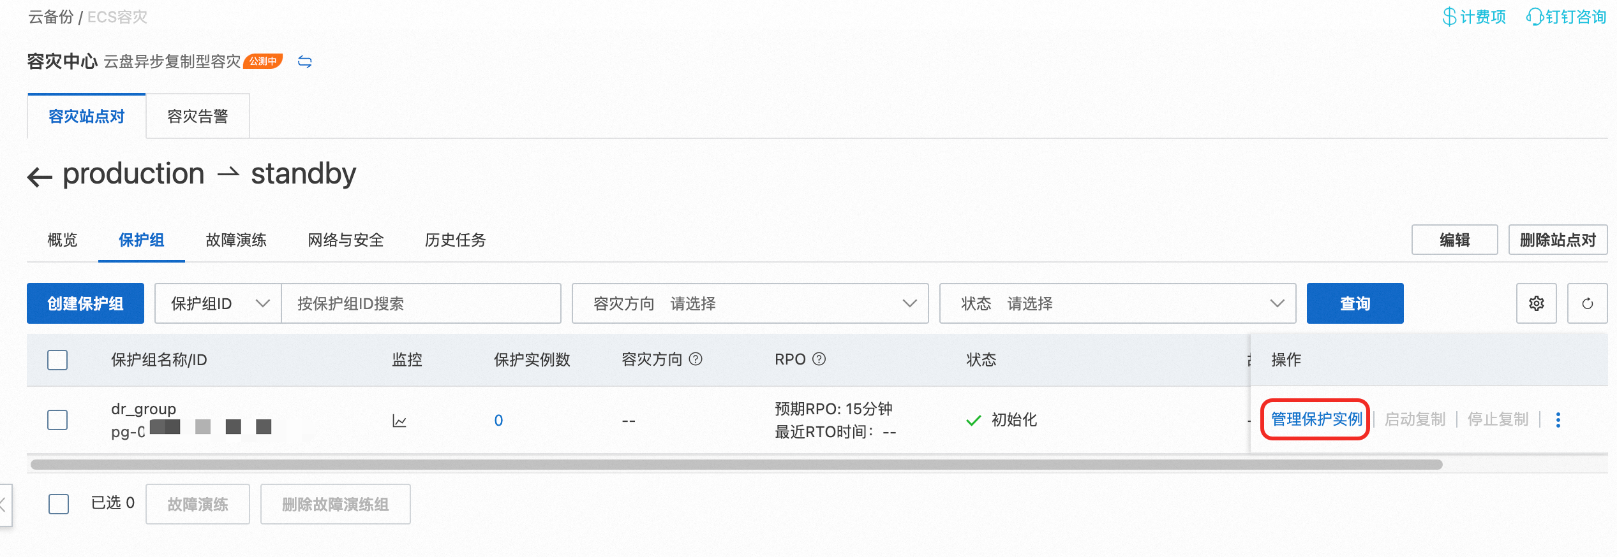Click help icon beside 容灾方向 header

(696, 359)
